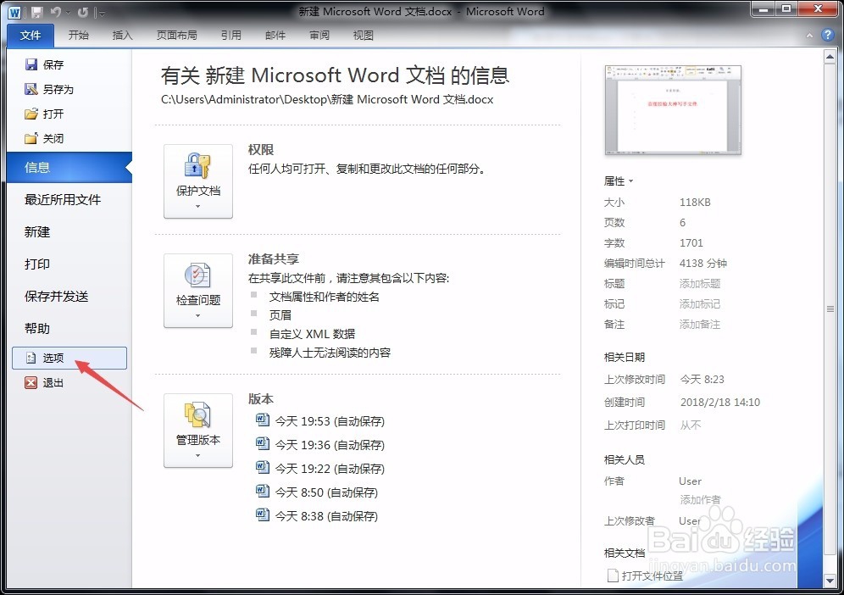Open the 今天 8:50 autosaved version

pyautogui.click(x=317, y=492)
